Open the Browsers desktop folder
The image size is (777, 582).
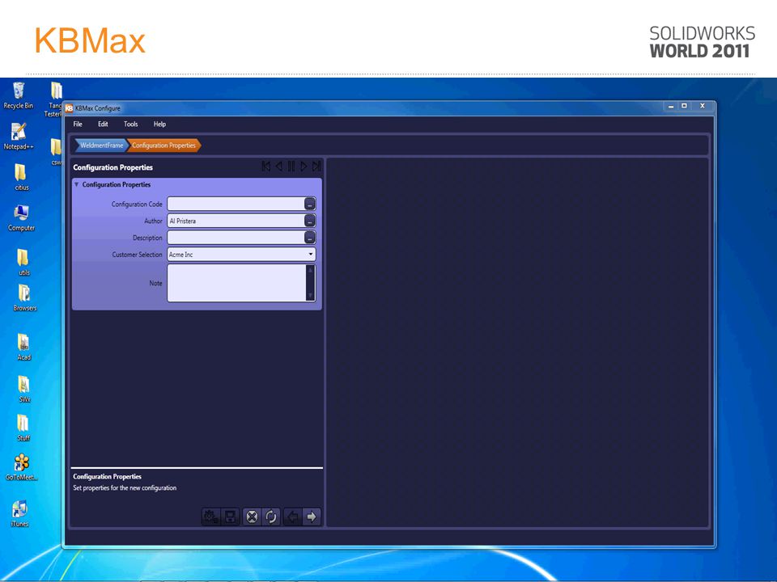click(x=25, y=298)
